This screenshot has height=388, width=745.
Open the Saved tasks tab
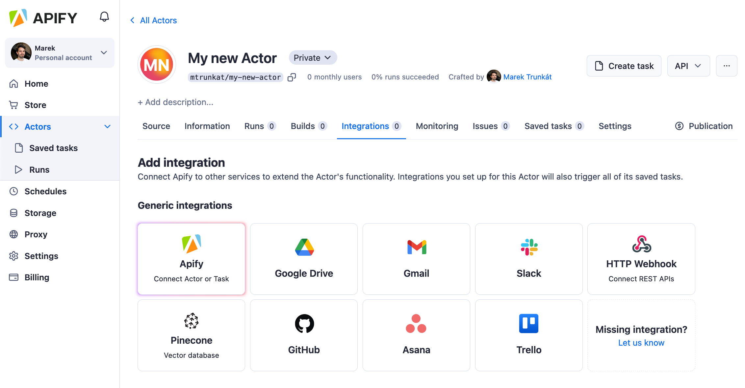(x=548, y=126)
